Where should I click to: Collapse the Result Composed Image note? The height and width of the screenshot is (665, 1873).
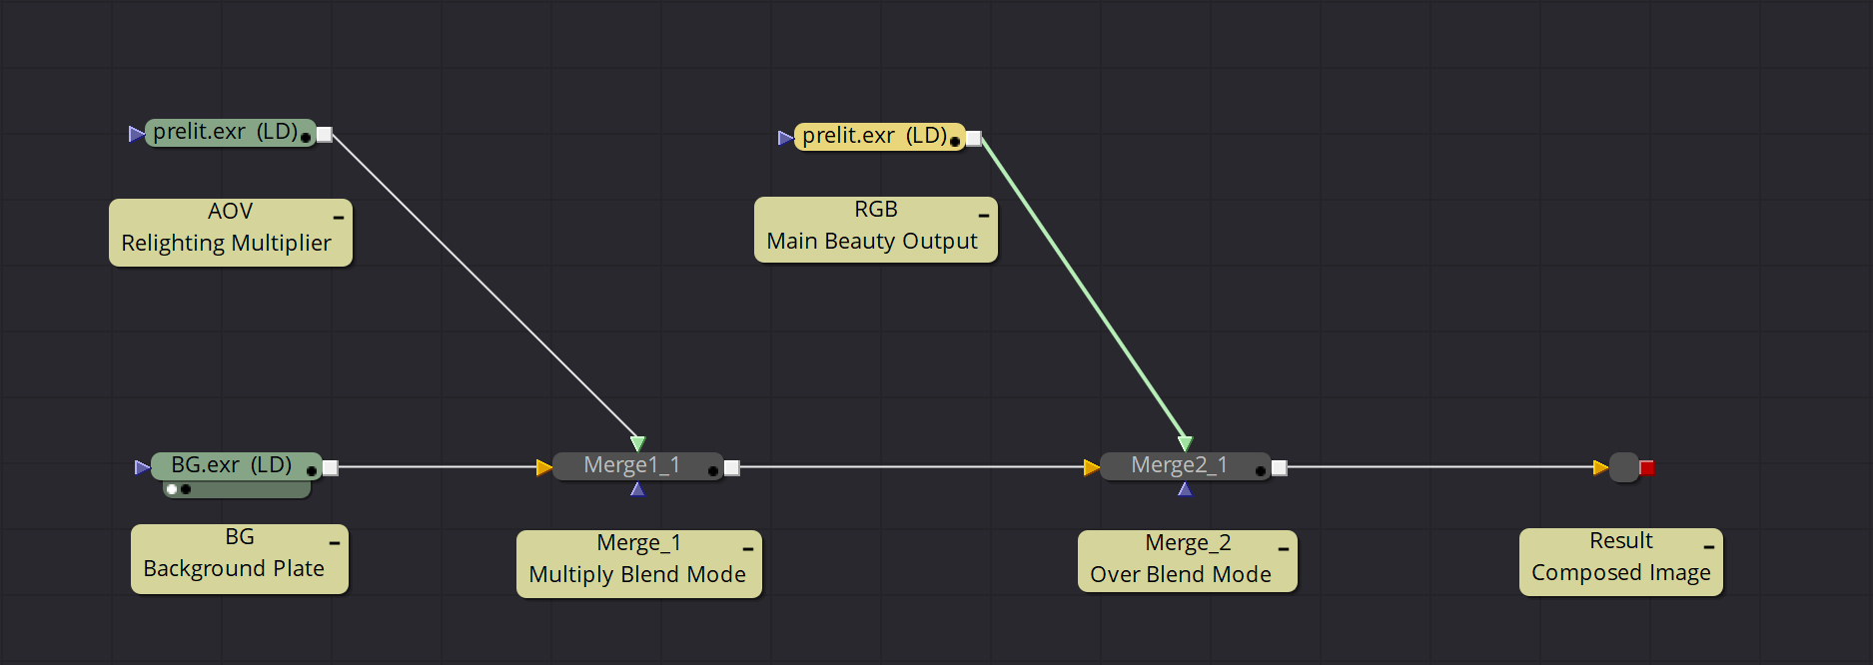1709,546
